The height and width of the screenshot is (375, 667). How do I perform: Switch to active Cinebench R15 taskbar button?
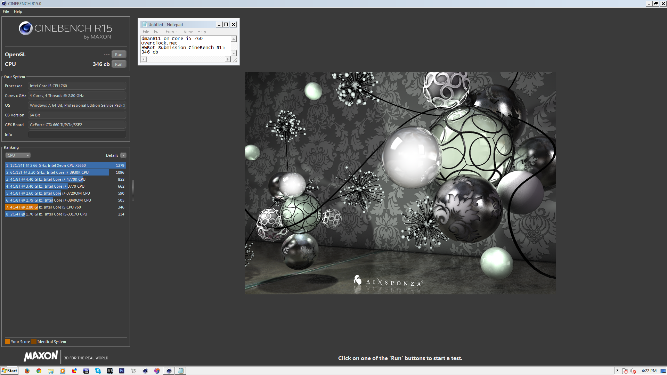pos(169,371)
